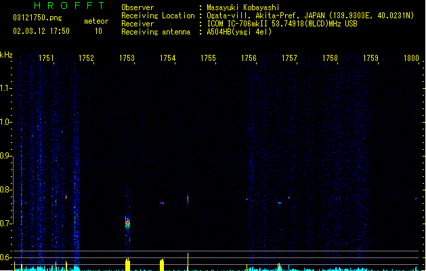The width and height of the screenshot is (426, 271).
Task: Click the gray bracket beside the frequency axis
Action: (x=14, y=190)
